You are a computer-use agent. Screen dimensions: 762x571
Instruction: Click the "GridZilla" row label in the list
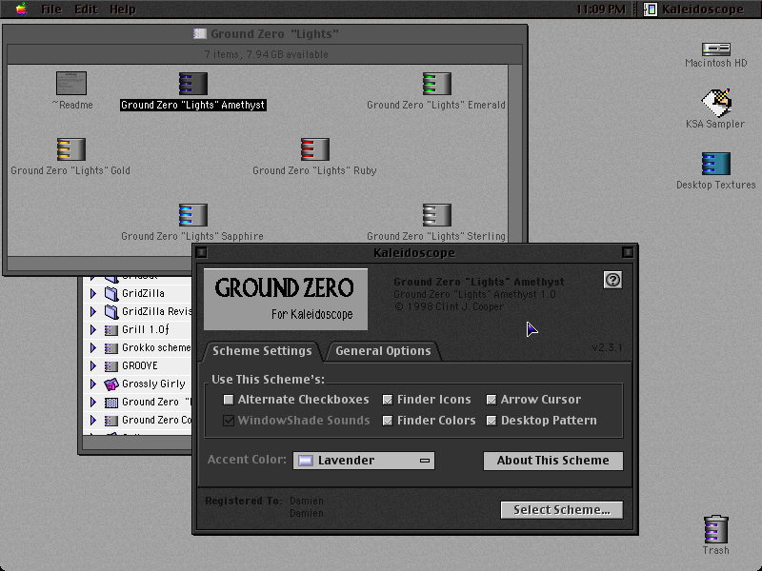[x=143, y=294]
